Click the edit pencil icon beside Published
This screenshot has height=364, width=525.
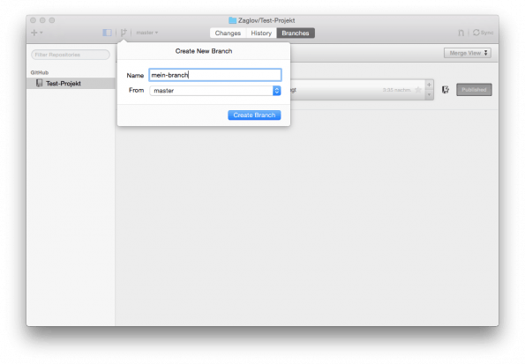446,90
